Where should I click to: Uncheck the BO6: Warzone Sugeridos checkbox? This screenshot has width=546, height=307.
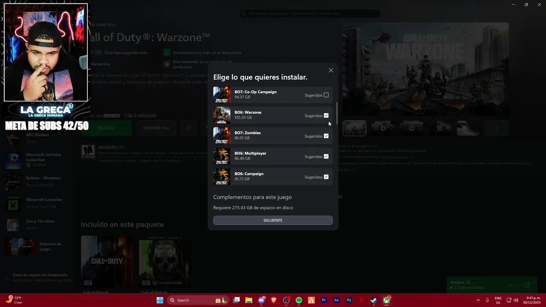click(326, 116)
